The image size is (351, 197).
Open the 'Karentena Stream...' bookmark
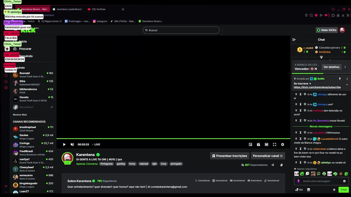151,21
